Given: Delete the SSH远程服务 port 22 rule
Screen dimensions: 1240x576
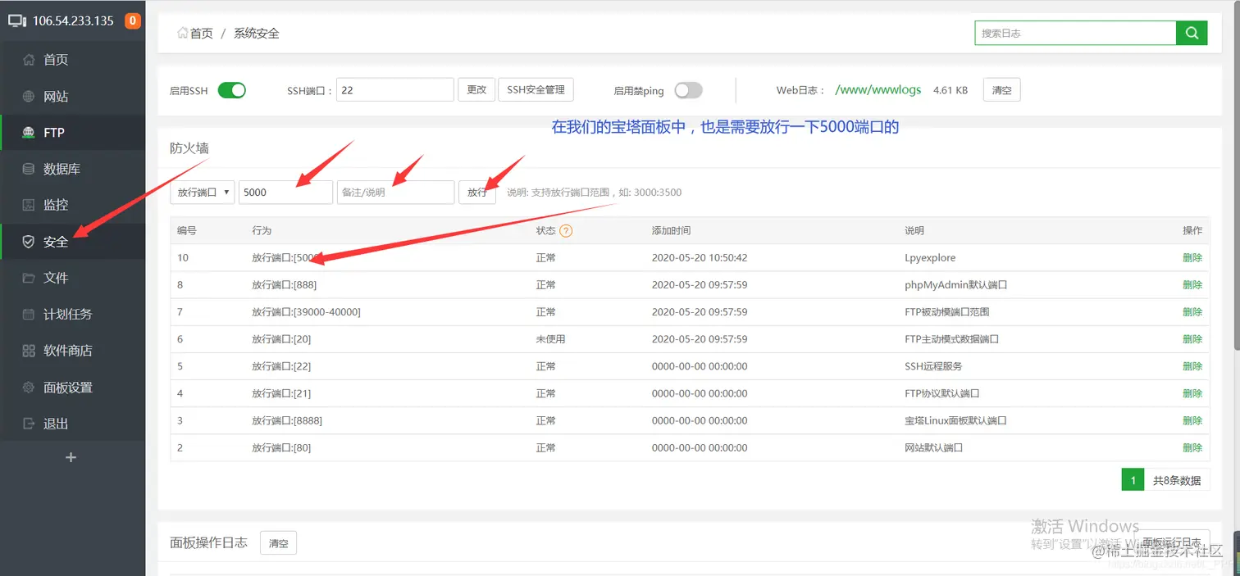Looking at the screenshot, I should (1192, 366).
